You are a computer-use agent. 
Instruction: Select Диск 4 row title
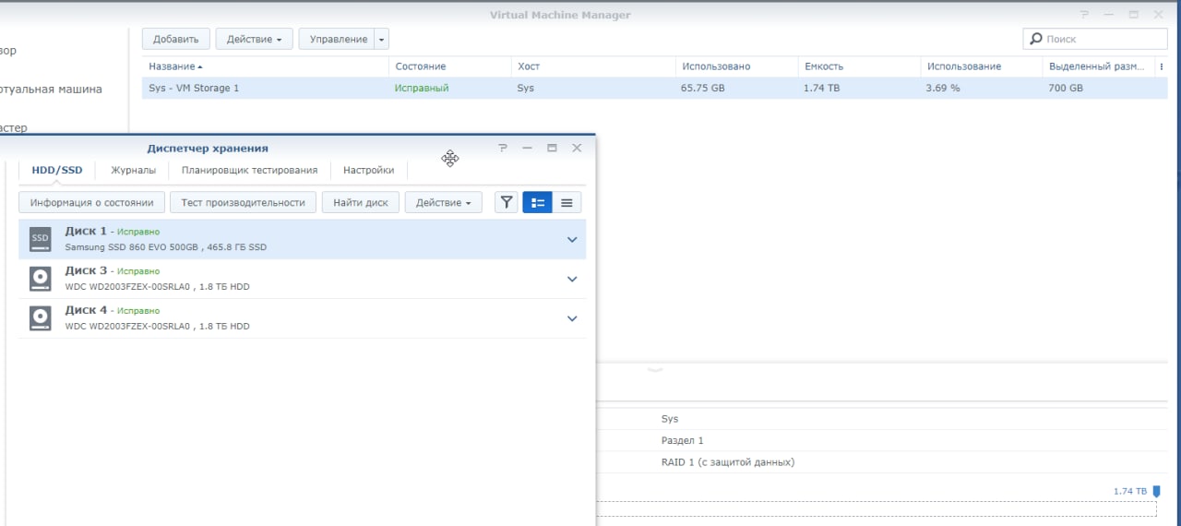(86, 310)
